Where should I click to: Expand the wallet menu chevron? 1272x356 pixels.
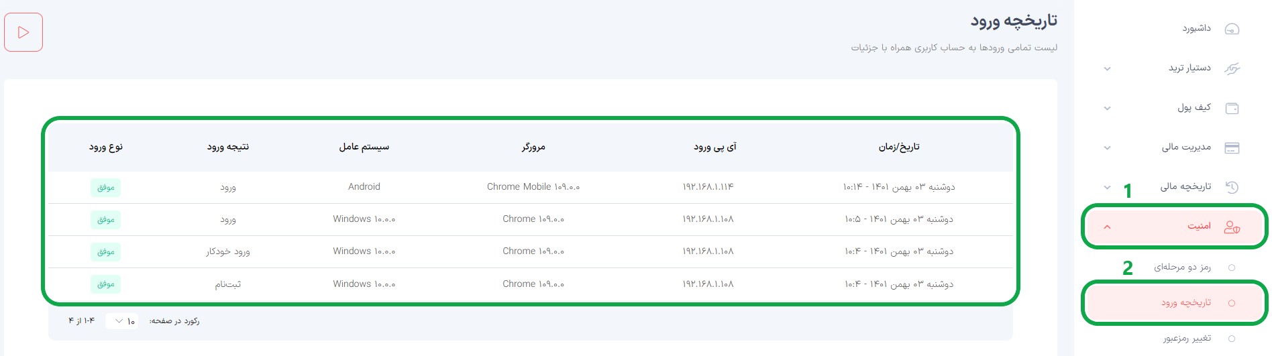1108,108
